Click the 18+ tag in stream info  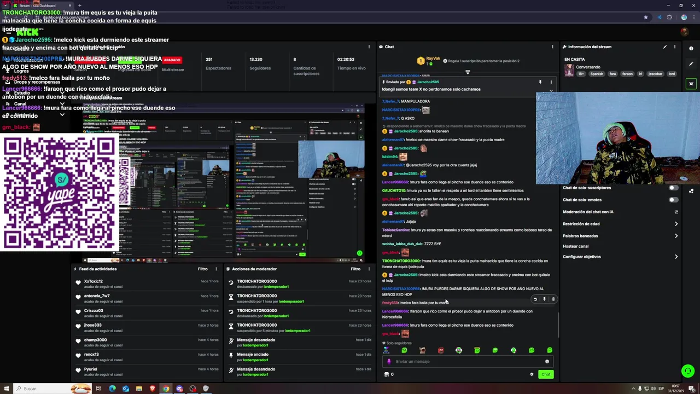[x=581, y=74]
